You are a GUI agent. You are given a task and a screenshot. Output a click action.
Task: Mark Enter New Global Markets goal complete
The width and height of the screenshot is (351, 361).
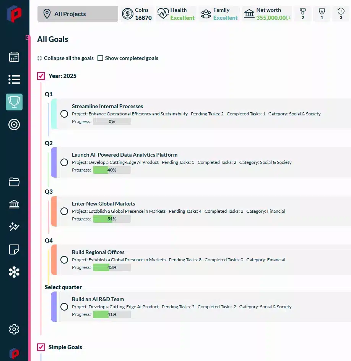pos(64,211)
